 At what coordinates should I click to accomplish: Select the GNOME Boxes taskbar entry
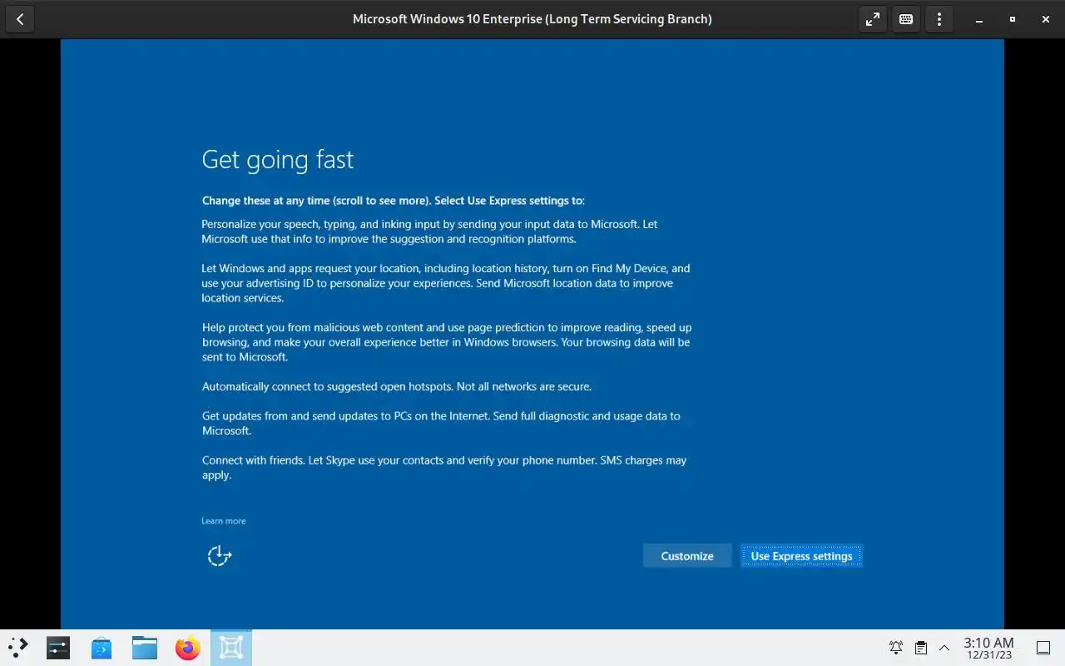[x=231, y=648]
